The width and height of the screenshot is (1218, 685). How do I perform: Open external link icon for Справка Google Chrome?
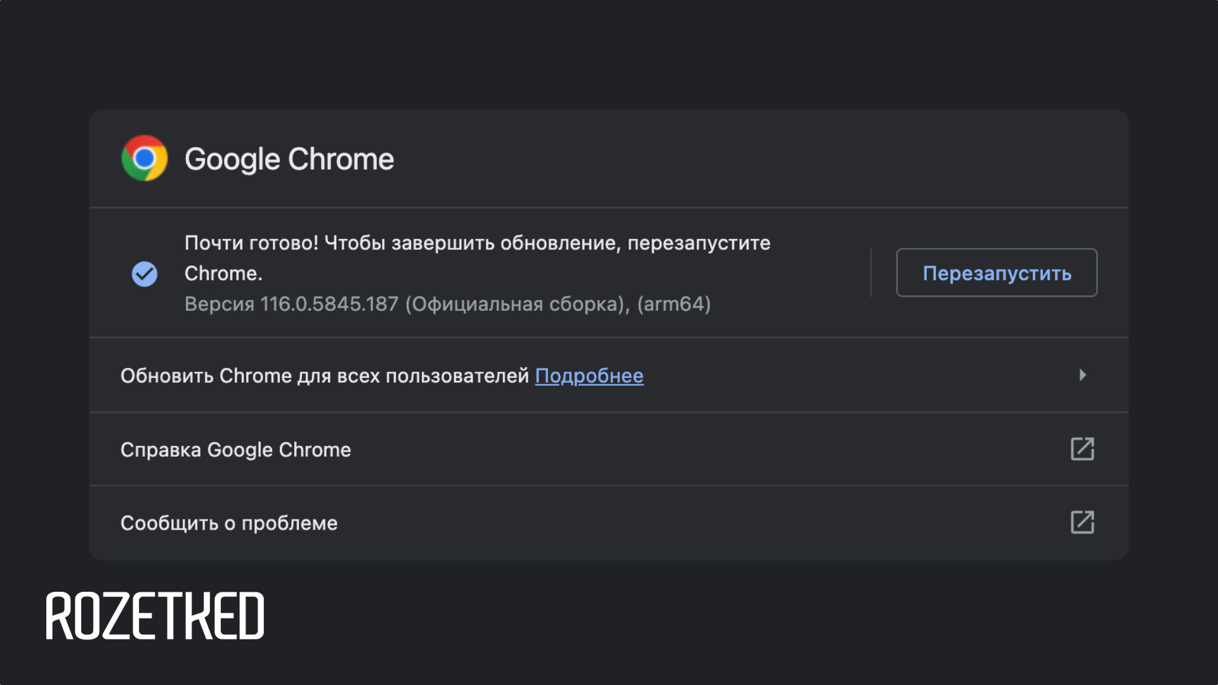(1082, 449)
